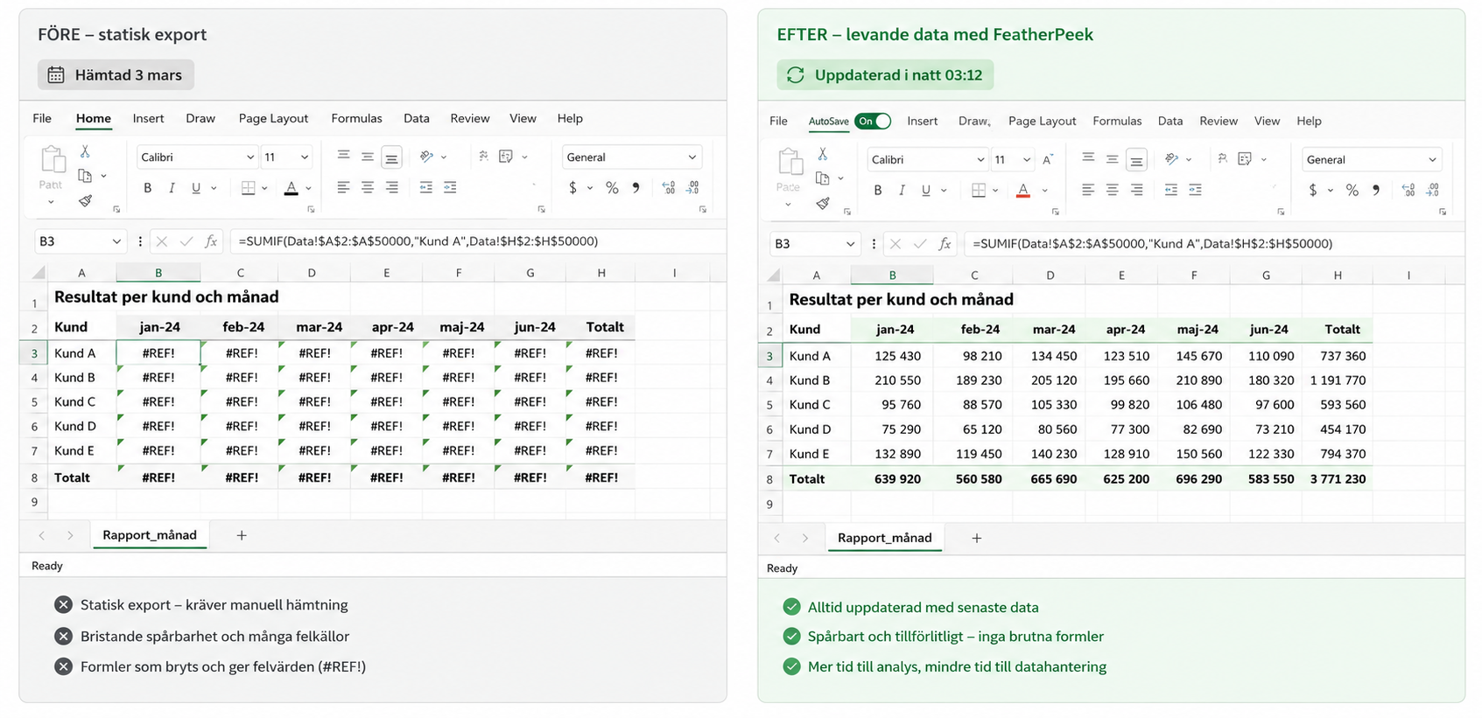Click the fx insert function icon in EFTER window
This screenshot has height=718, width=1482.
[x=945, y=244]
